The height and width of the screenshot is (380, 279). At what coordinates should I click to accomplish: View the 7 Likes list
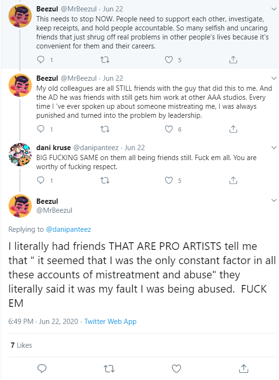tap(21, 345)
